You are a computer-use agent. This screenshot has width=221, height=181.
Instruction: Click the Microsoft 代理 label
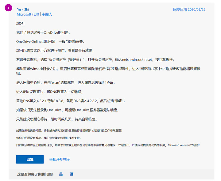click(x=28, y=14)
